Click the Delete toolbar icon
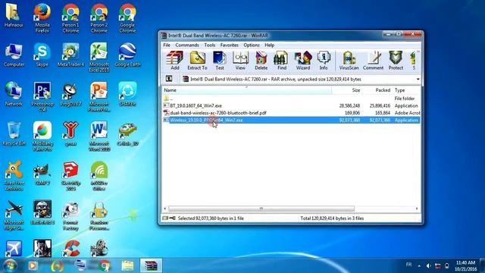485x273 pixels. click(261, 61)
